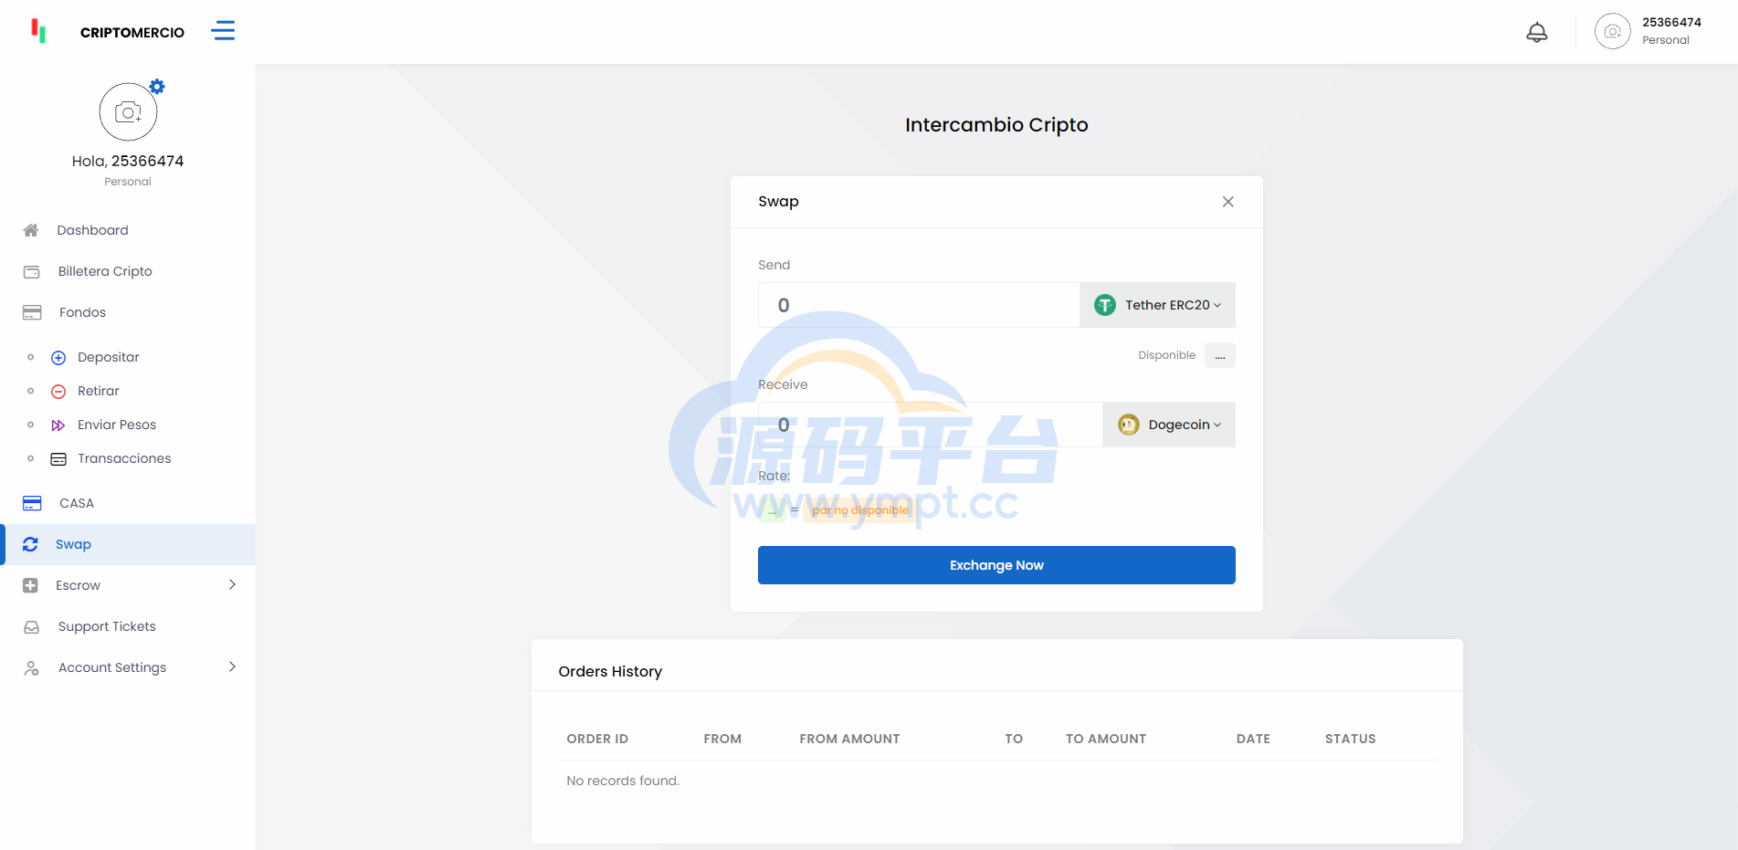Click the Send amount input field
This screenshot has width=1738, height=850.
[x=919, y=305]
